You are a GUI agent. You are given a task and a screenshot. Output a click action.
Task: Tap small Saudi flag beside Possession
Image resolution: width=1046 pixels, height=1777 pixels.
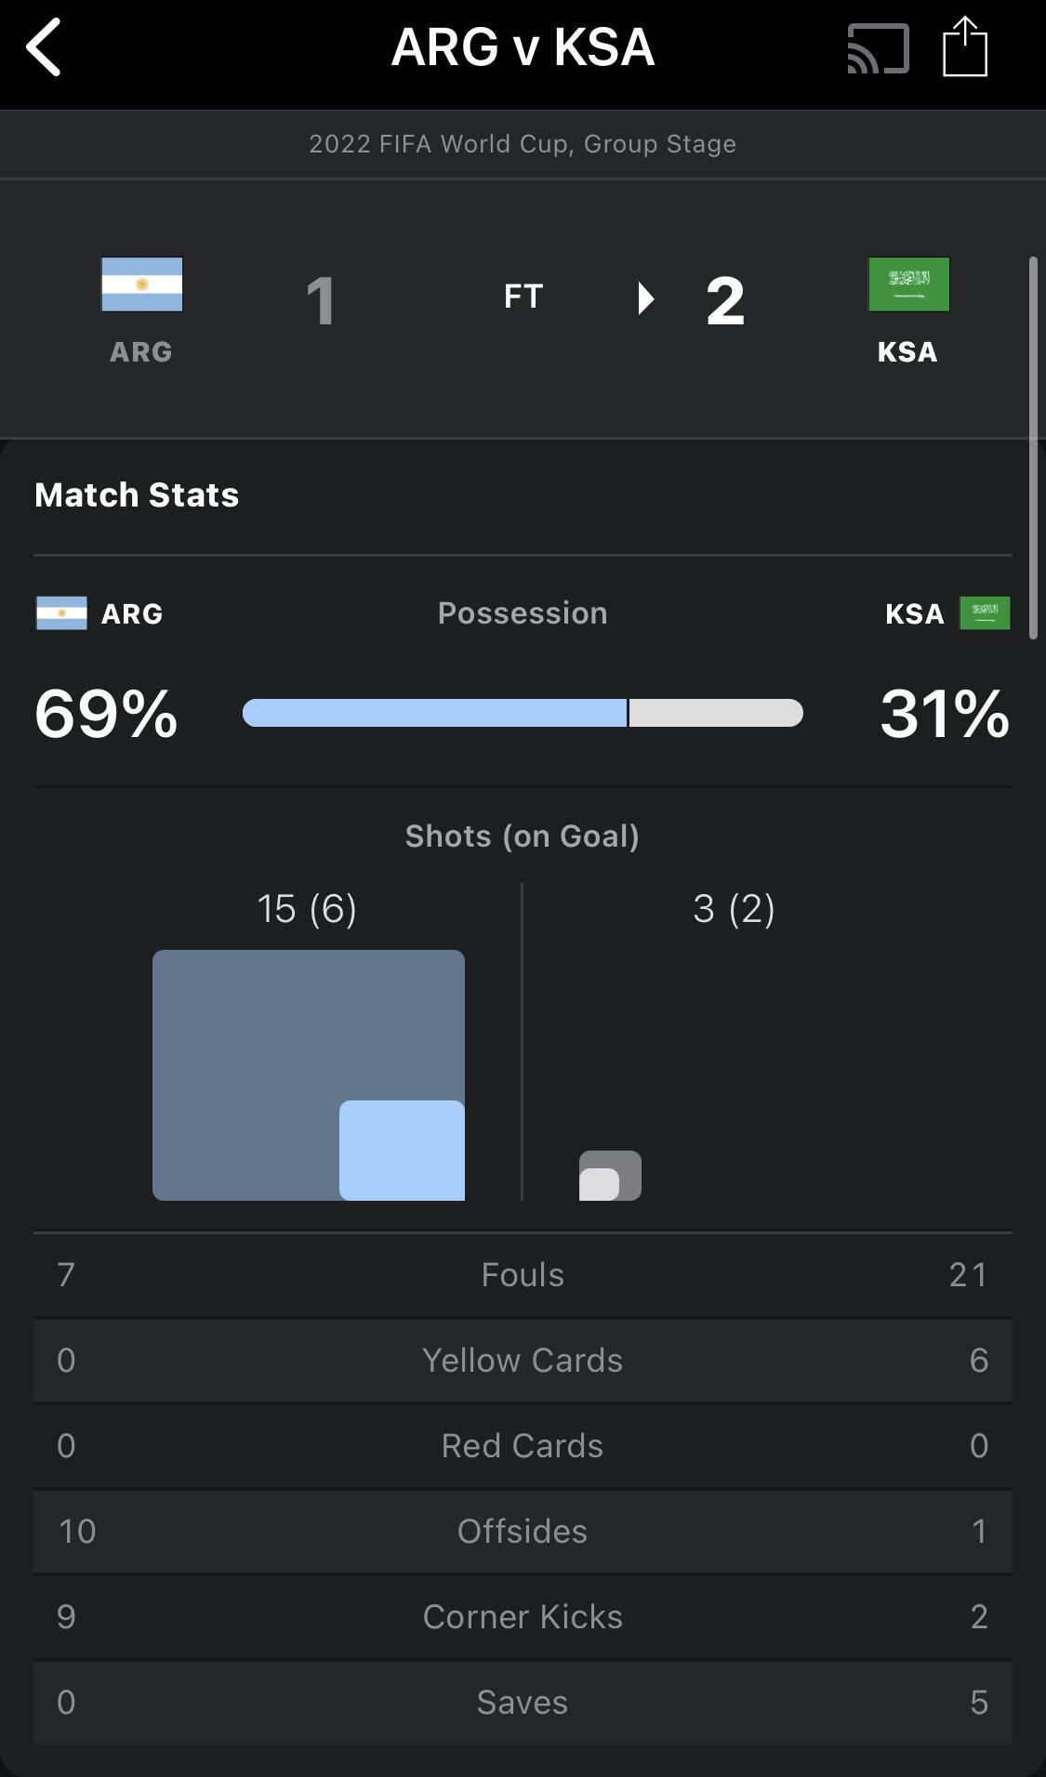985,613
